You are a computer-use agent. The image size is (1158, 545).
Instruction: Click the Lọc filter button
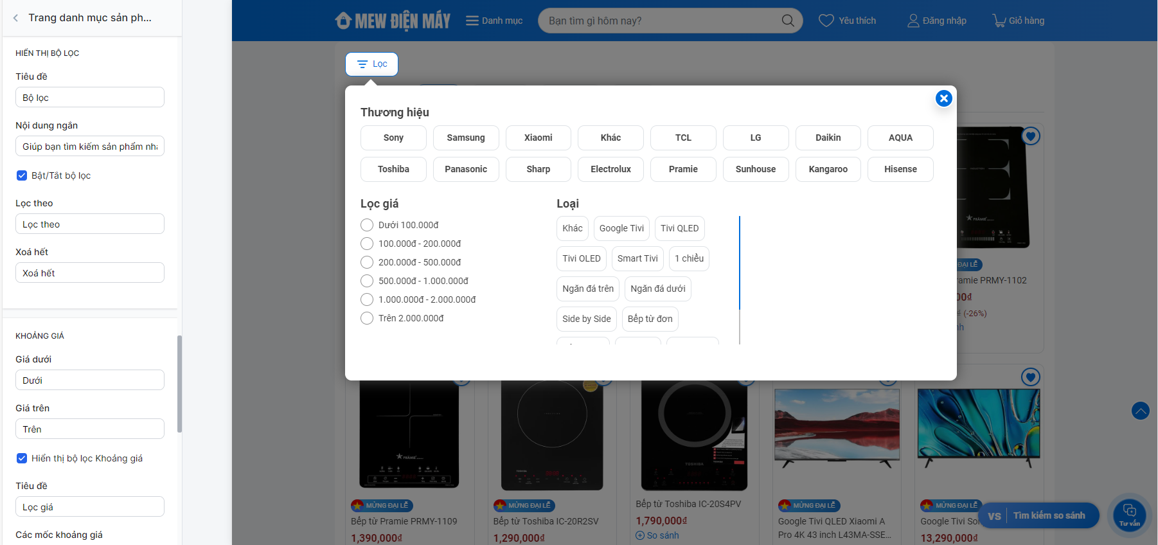point(371,64)
